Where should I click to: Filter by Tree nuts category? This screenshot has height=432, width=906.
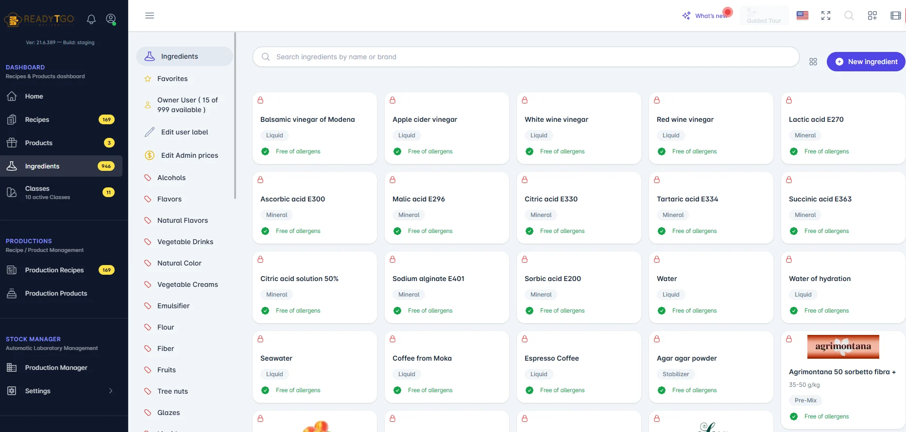click(185, 391)
